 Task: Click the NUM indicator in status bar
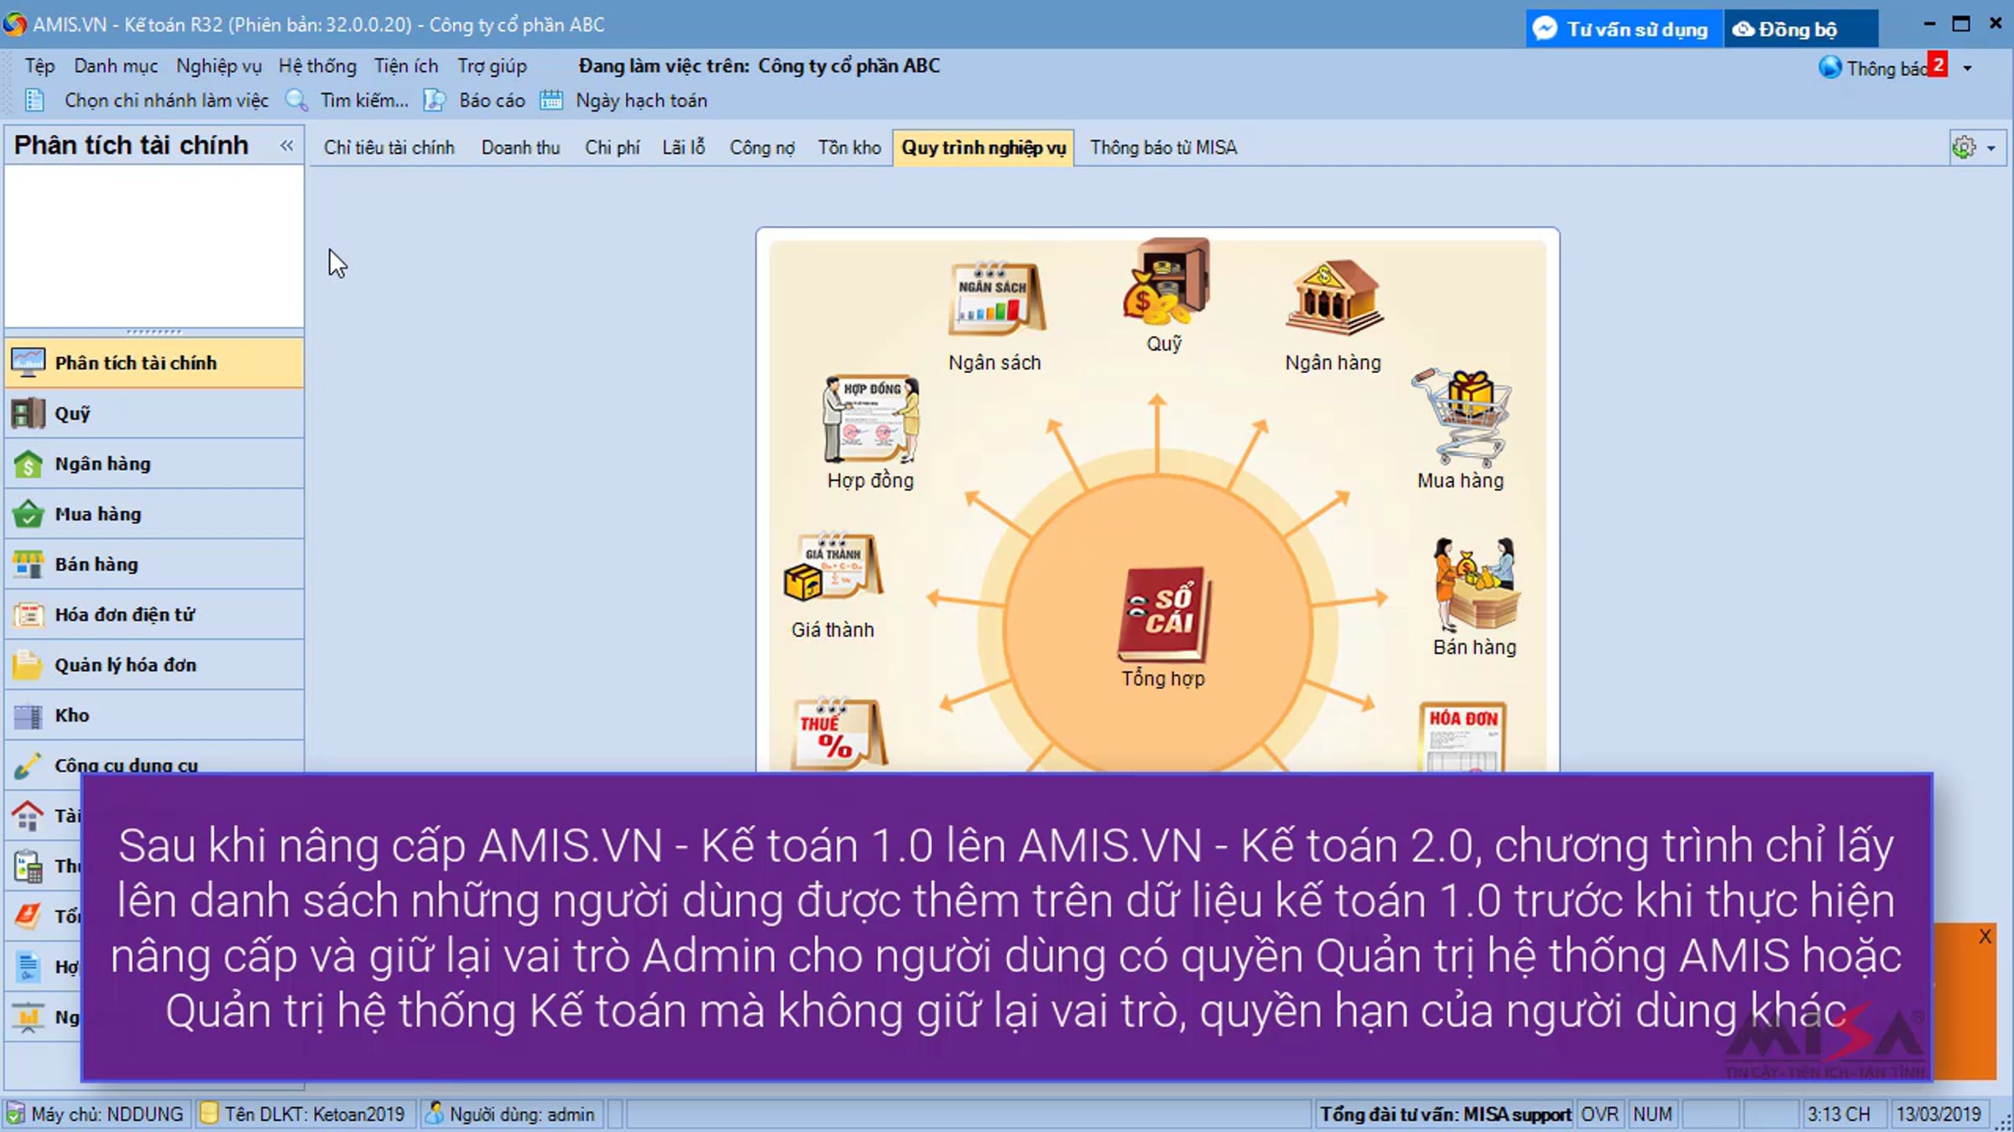1653,1114
